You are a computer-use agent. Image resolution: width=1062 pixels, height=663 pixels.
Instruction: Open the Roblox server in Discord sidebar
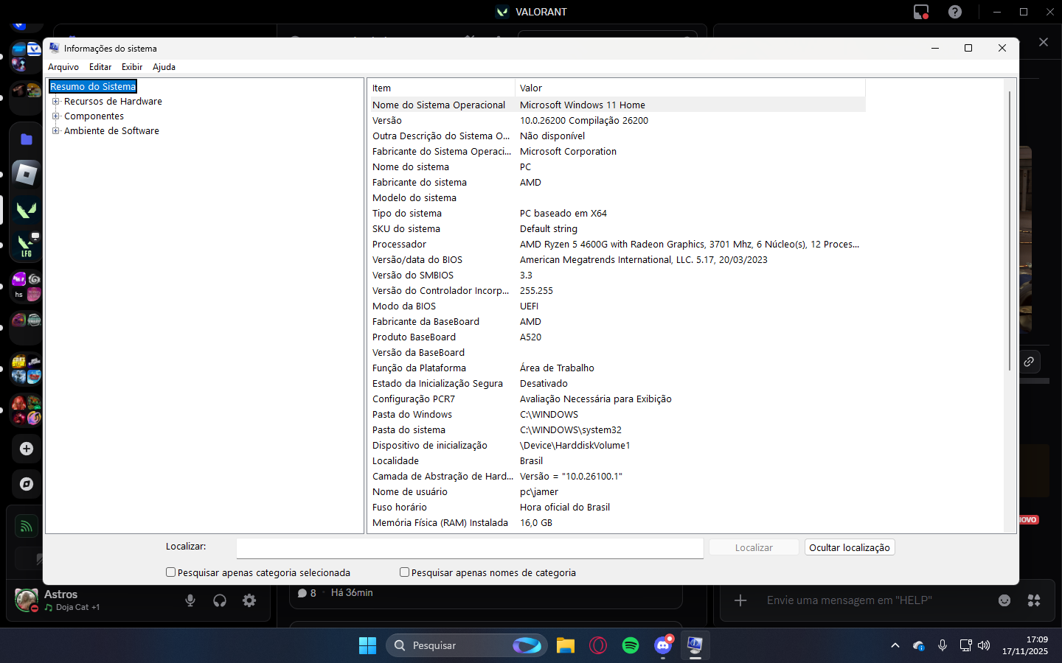pos(27,175)
